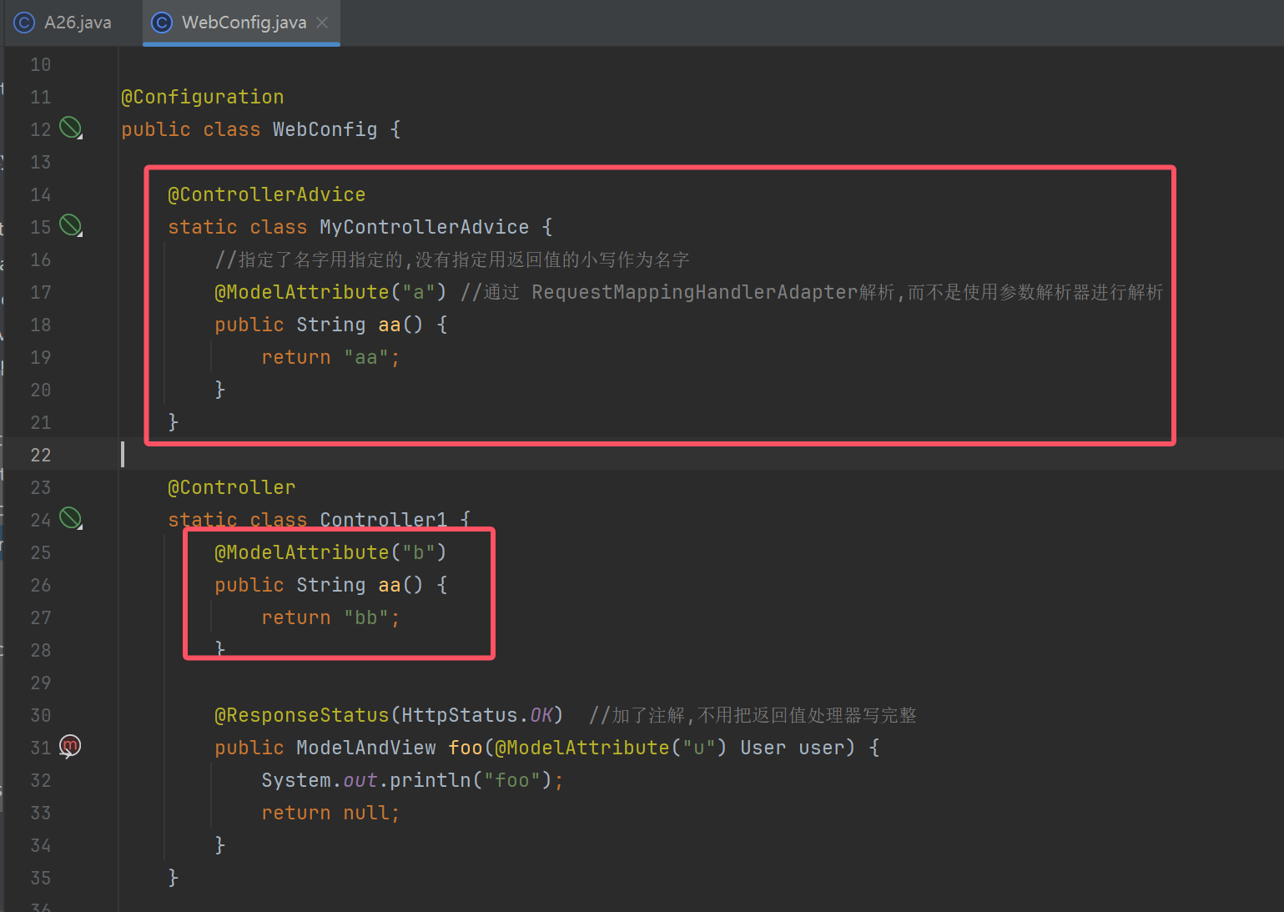
Task: Click the return null statement
Action: (331, 813)
